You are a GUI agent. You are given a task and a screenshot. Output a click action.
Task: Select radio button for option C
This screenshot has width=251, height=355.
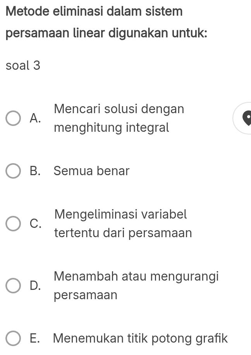[x=14, y=223]
